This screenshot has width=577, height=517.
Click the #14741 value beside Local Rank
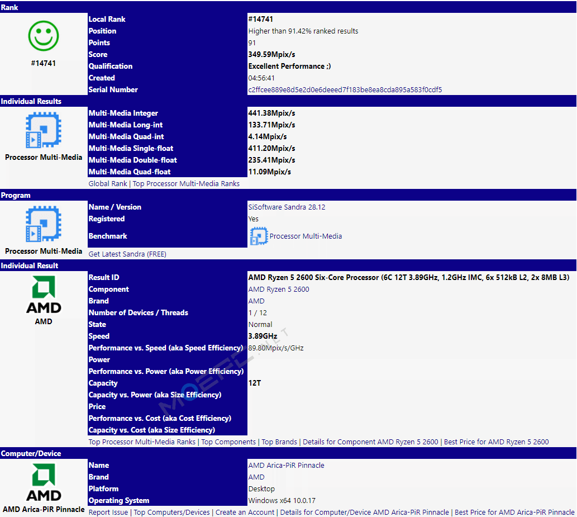coord(260,19)
